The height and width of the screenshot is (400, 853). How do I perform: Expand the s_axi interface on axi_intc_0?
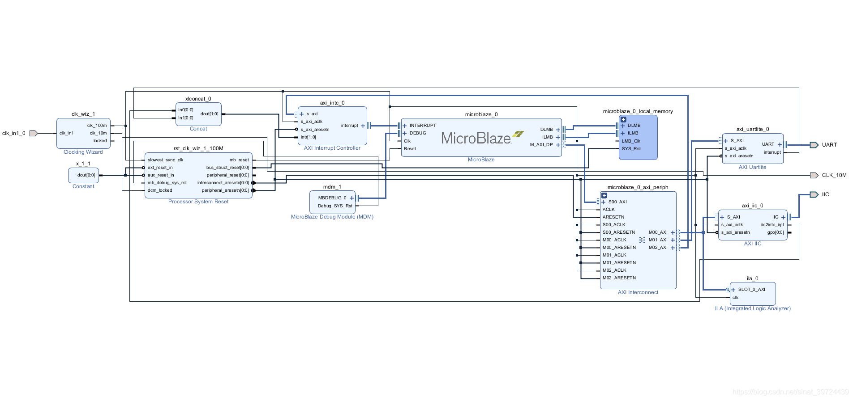click(302, 114)
